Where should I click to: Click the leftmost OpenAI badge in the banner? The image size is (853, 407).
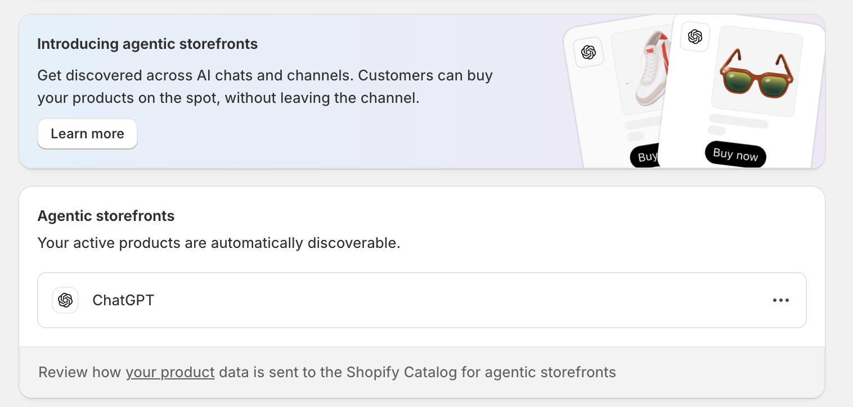(589, 52)
